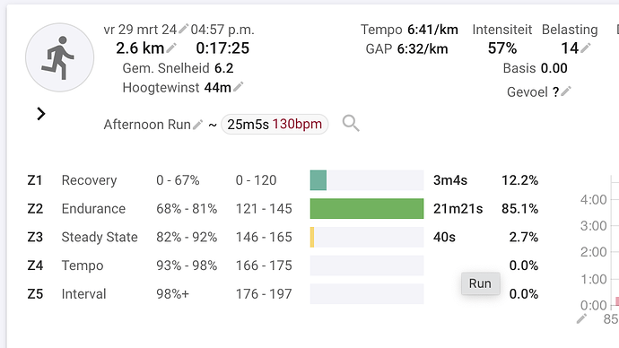
Task: Click the Tempo 6:41/km pace value
Action: [432, 30]
